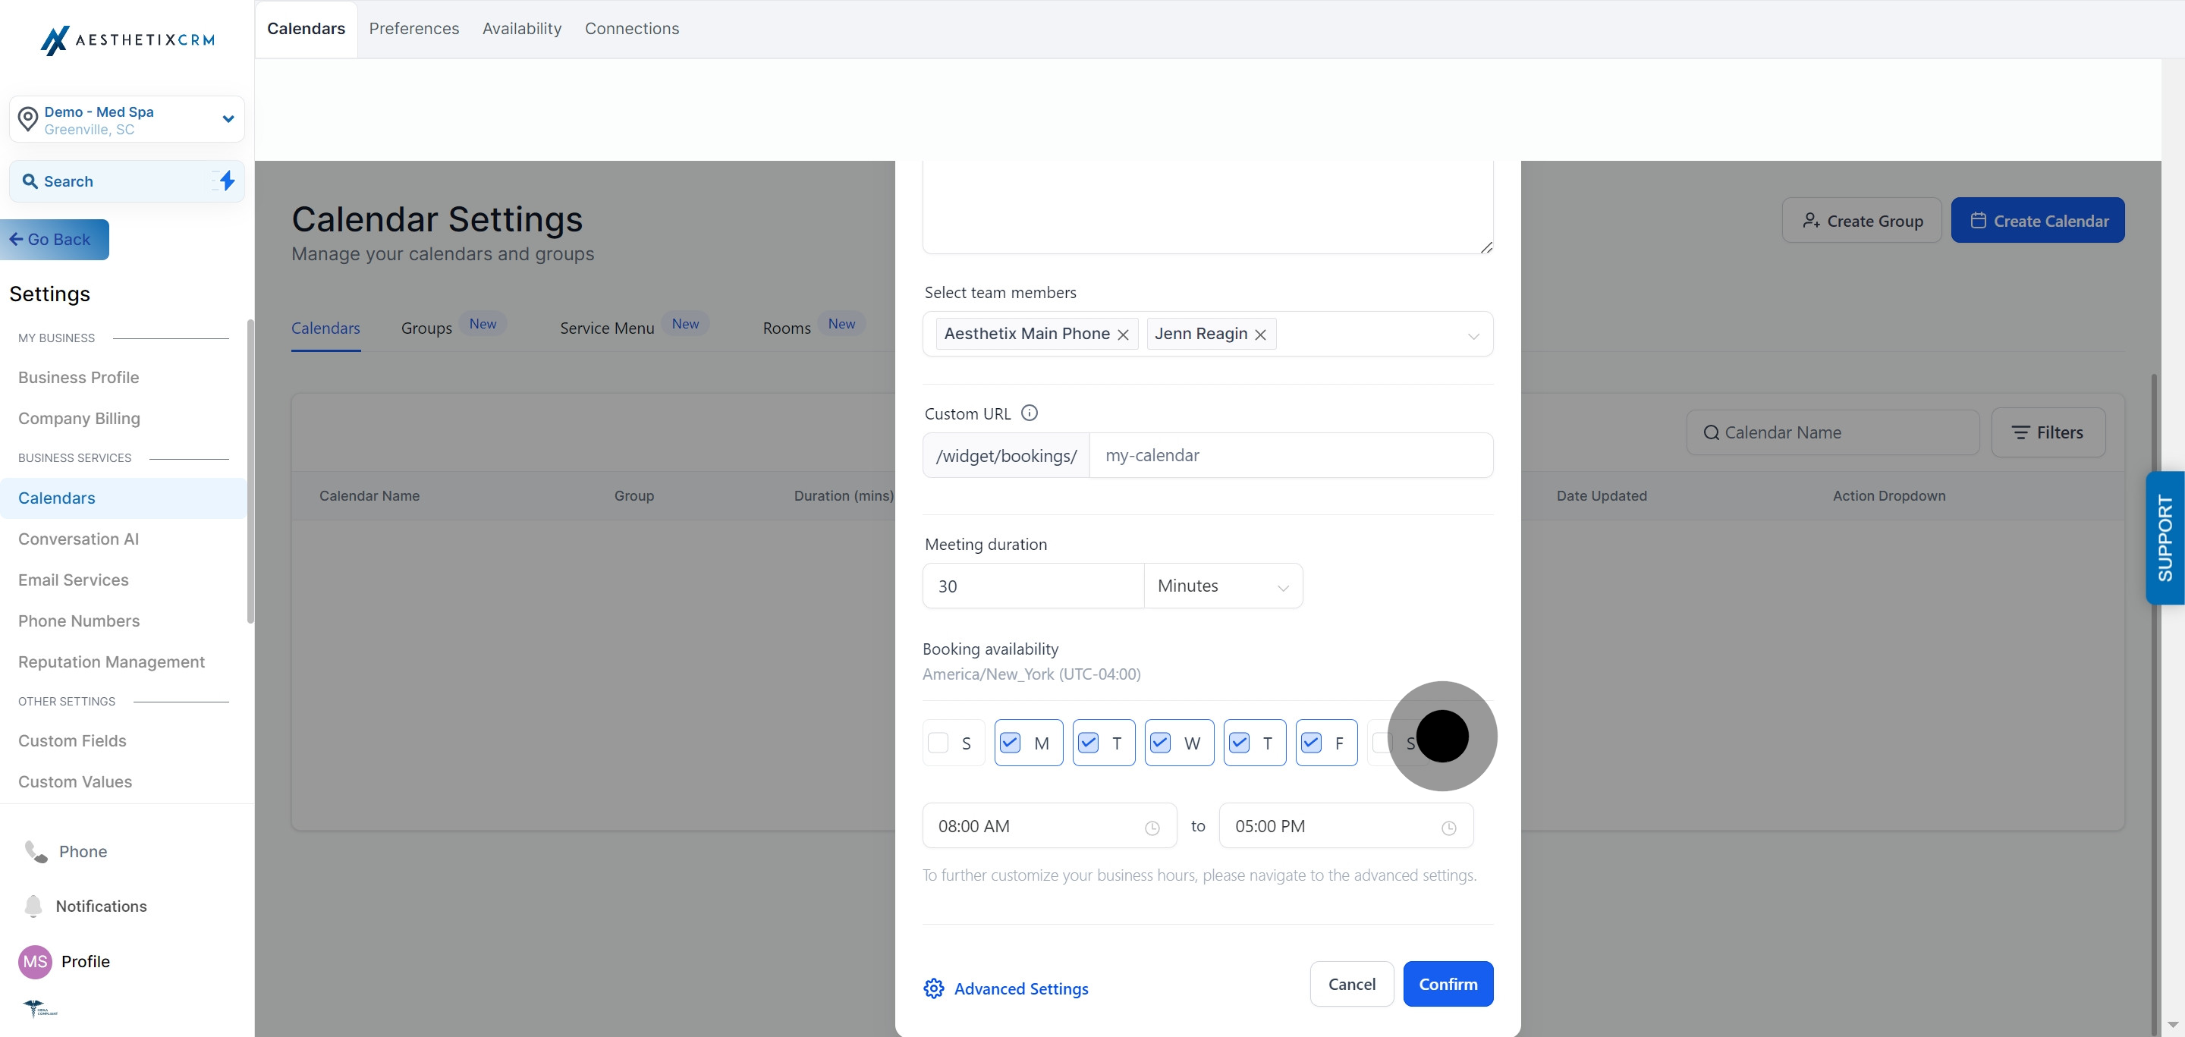This screenshot has width=2185, height=1037.
Task: Remove Jenn Reagin tag with X
Action: point(1260,335)
